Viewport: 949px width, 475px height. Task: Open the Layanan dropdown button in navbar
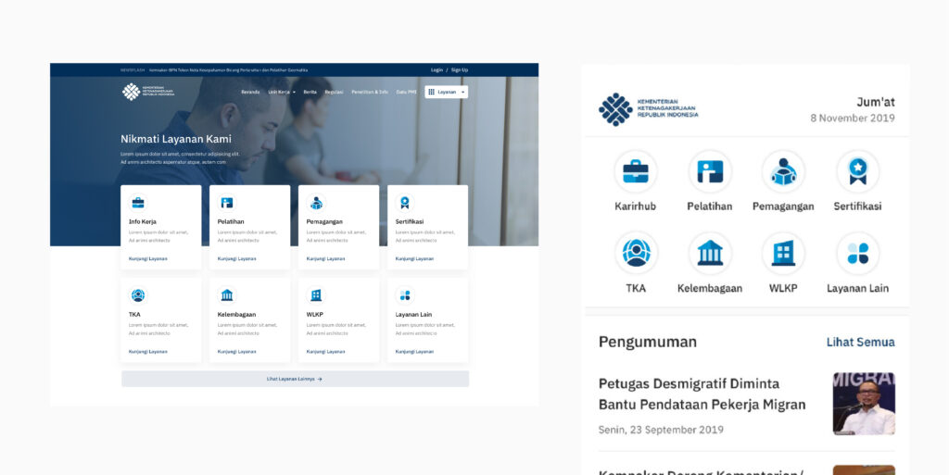(x=447, y=93)
